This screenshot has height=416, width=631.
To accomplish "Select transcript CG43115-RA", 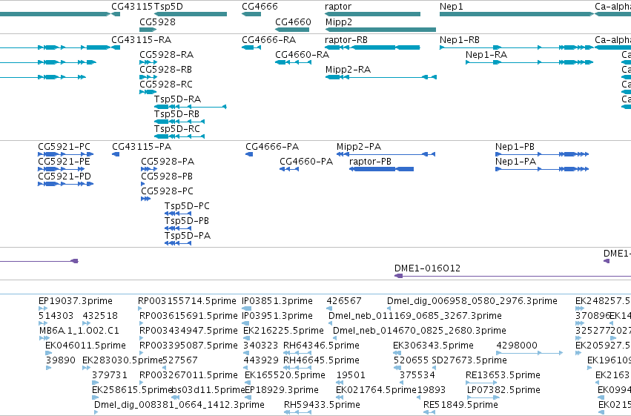I will pos(116,47).
